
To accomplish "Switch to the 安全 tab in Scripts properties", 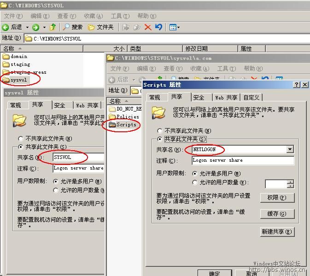I will (x=199, y=97).
